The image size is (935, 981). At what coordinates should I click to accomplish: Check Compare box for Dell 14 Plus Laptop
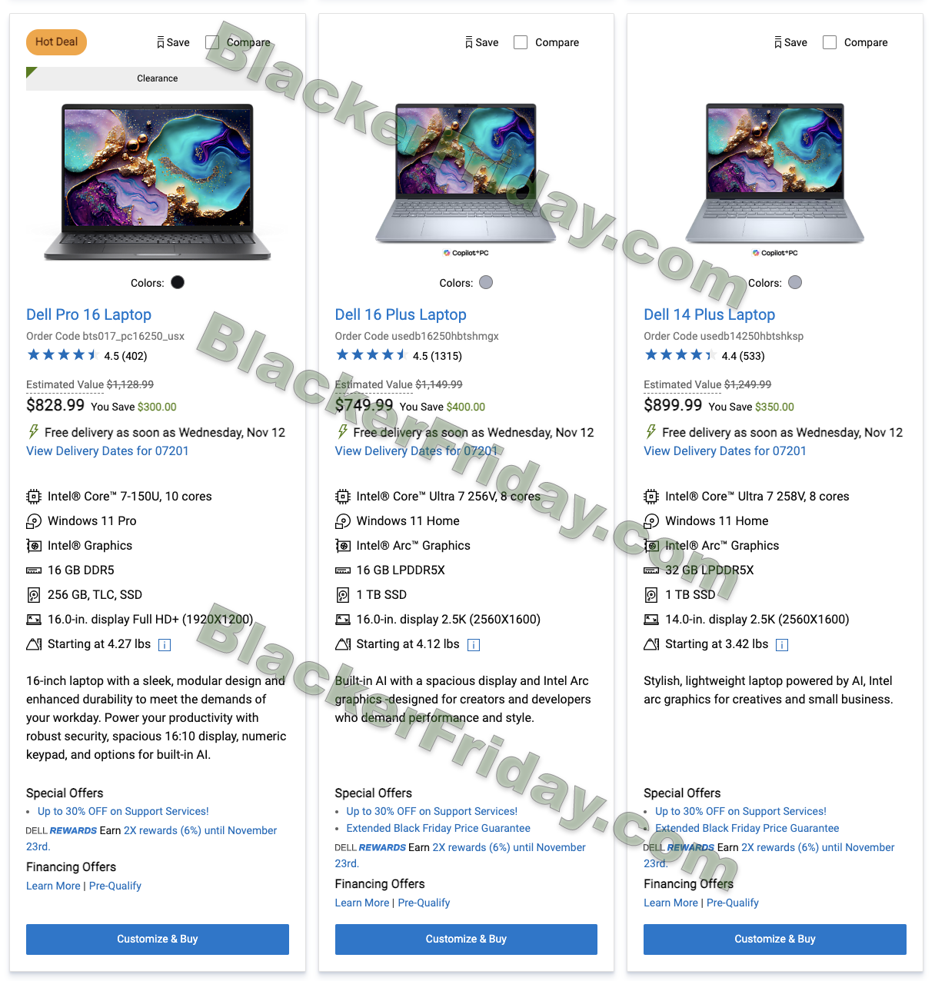tap(830, 42)
